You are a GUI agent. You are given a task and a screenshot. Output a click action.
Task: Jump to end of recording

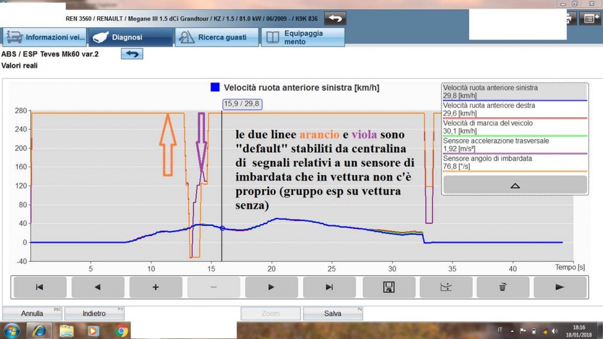coord(329,287)
